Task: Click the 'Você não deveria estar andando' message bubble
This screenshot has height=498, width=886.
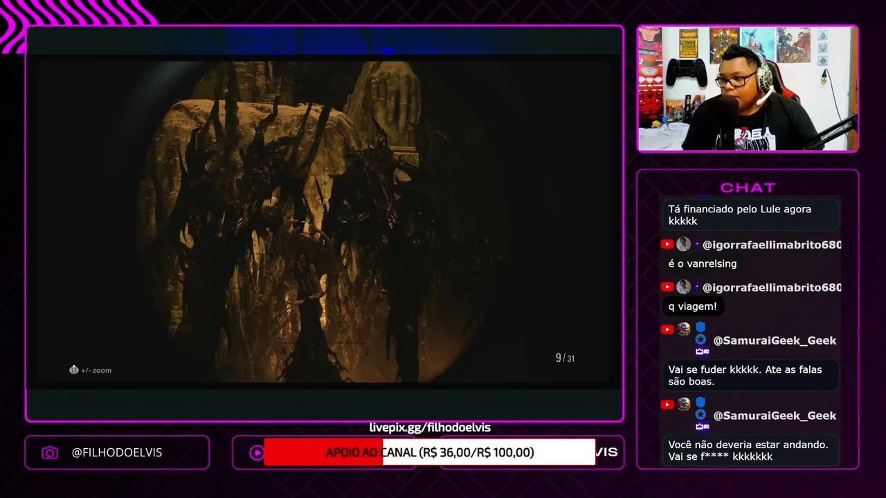Action: [x=750, y=450]
